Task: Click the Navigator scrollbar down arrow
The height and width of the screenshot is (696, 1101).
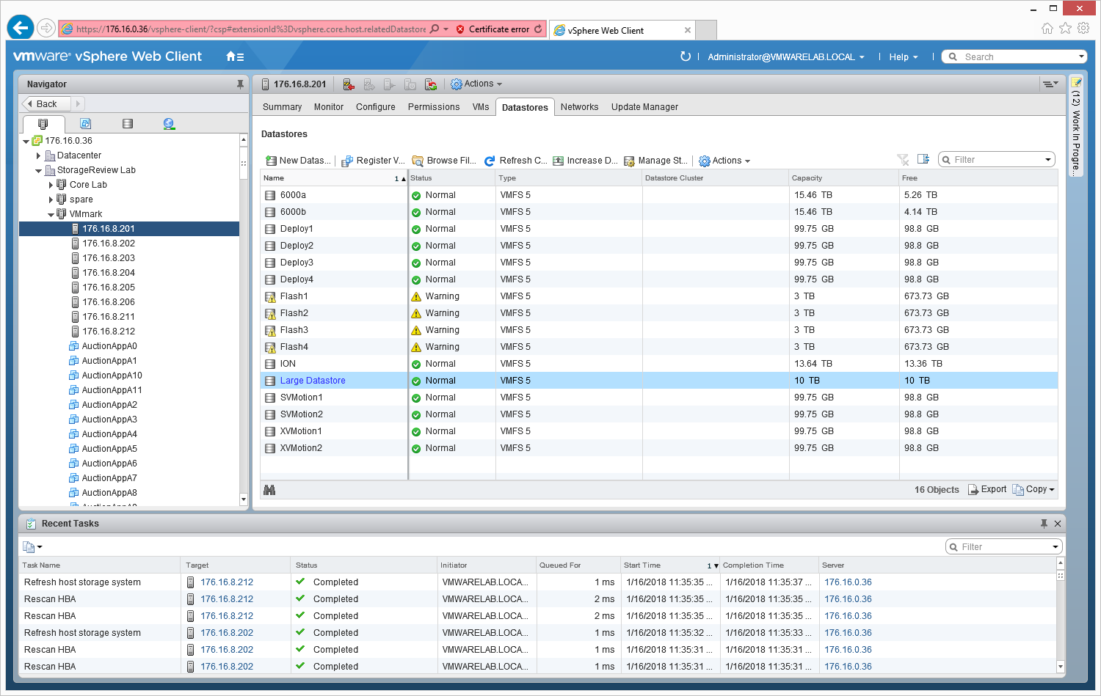Action: [244, 499]
